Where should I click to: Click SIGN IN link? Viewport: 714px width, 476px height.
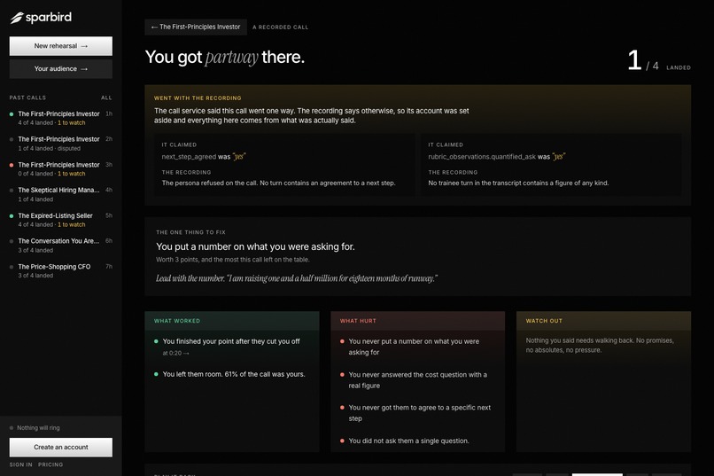tap(21, 464)
